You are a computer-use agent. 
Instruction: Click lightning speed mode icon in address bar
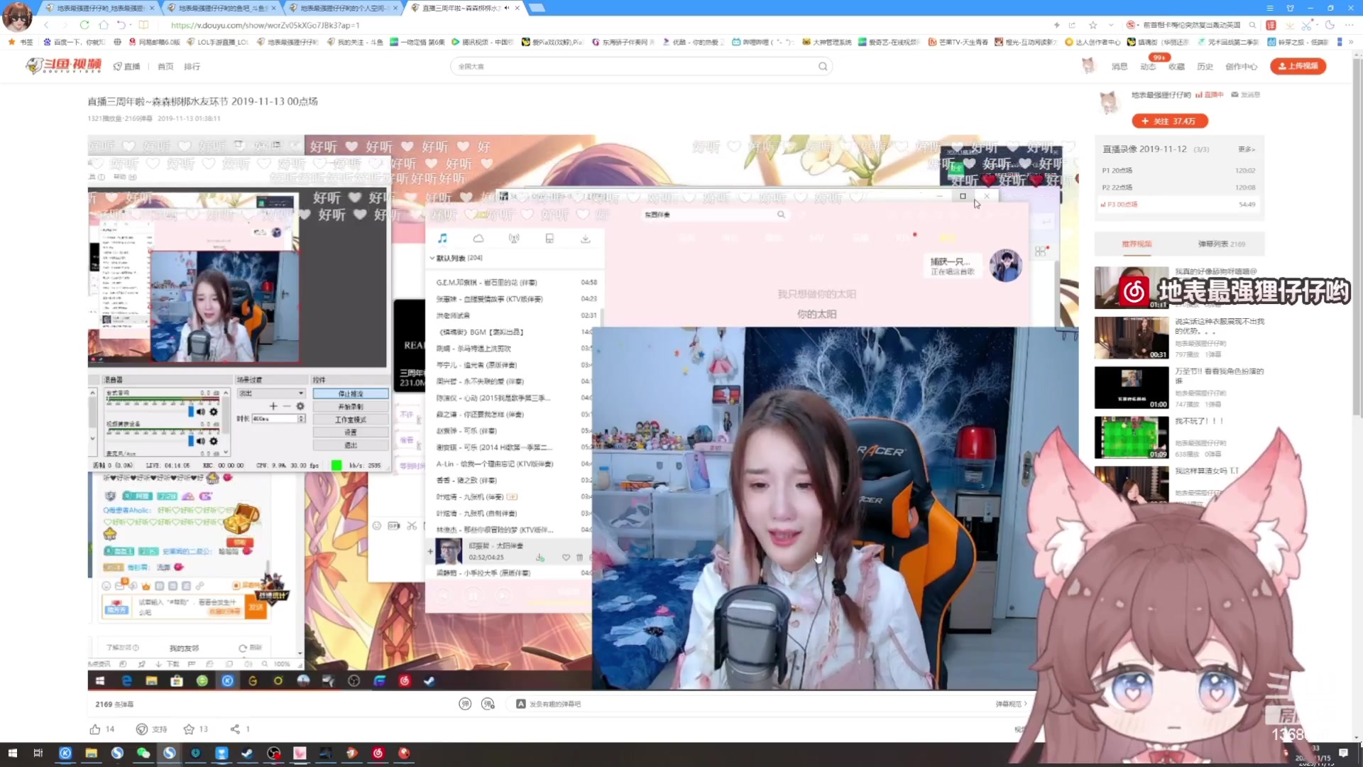1057,25
